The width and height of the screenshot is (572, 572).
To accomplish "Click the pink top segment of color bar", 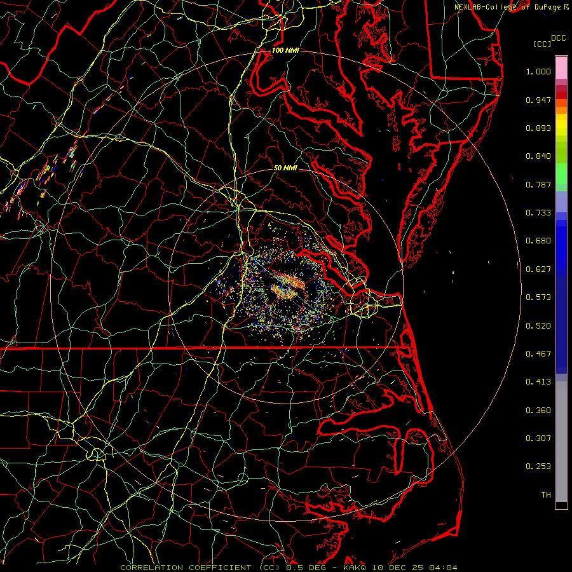I will click(x=561, y=68).
